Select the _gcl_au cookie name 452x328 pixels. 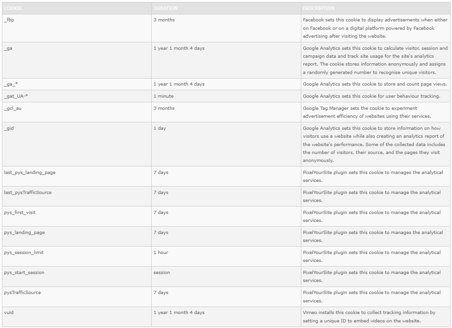click(x=13, y=108)
